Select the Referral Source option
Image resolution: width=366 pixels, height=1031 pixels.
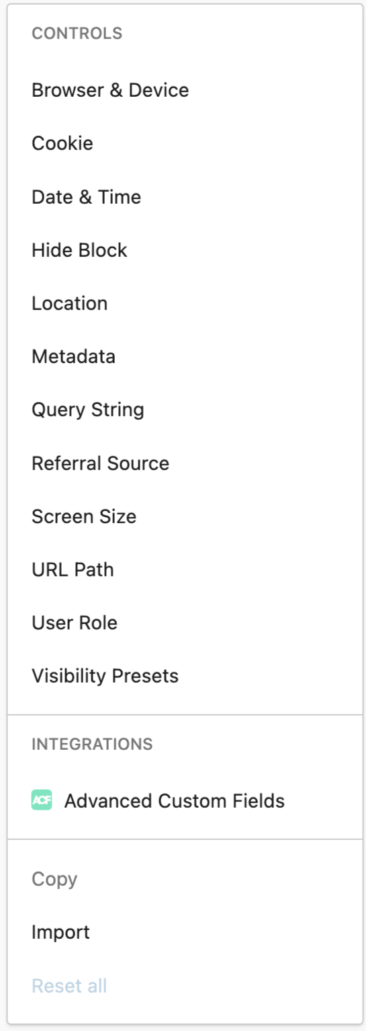(185, 463)
